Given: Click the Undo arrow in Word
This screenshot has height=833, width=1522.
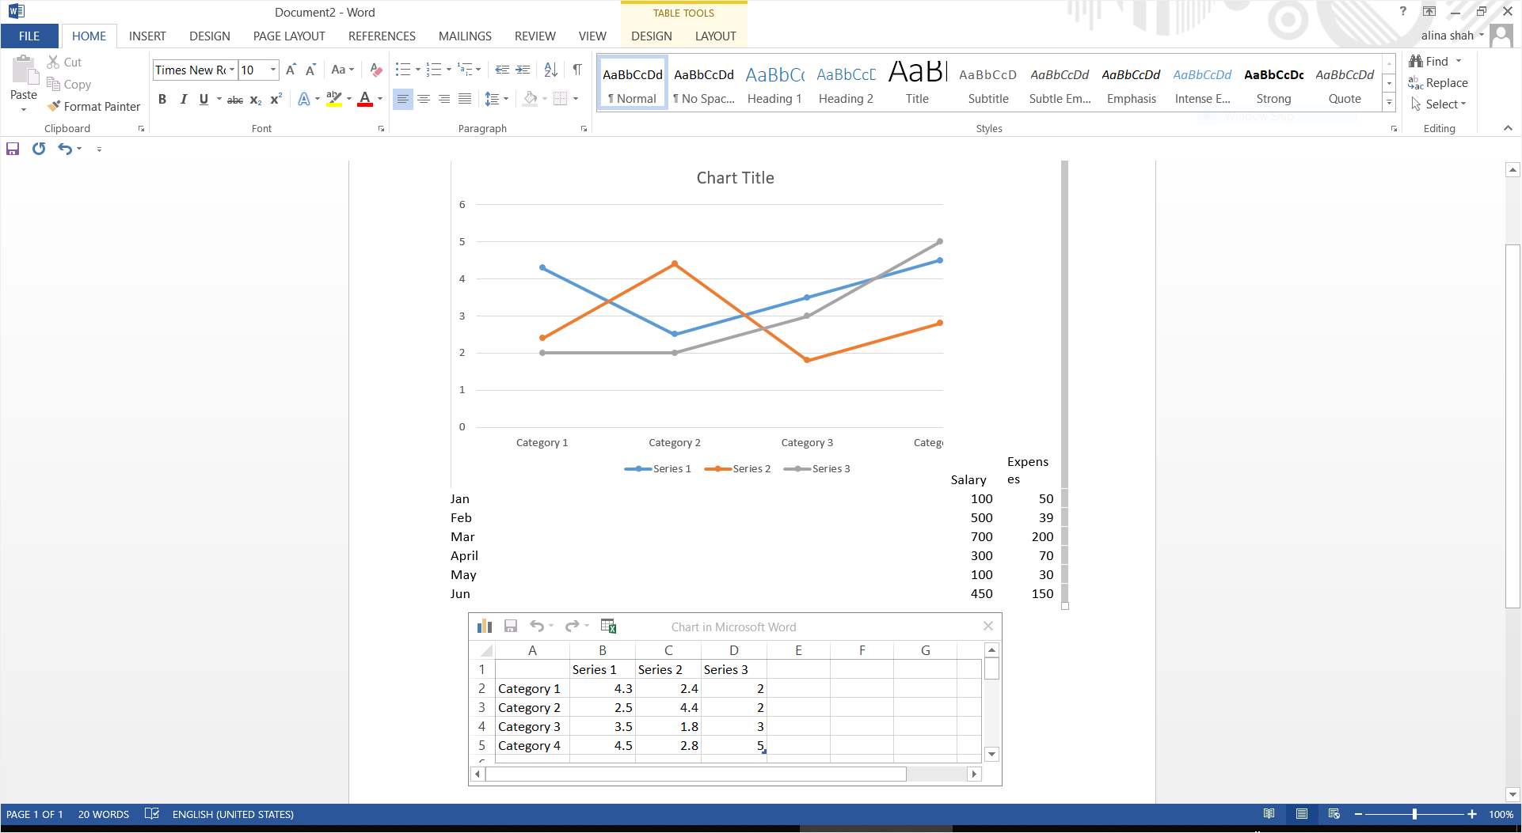Looking at the screenshot, I should 65,149.
